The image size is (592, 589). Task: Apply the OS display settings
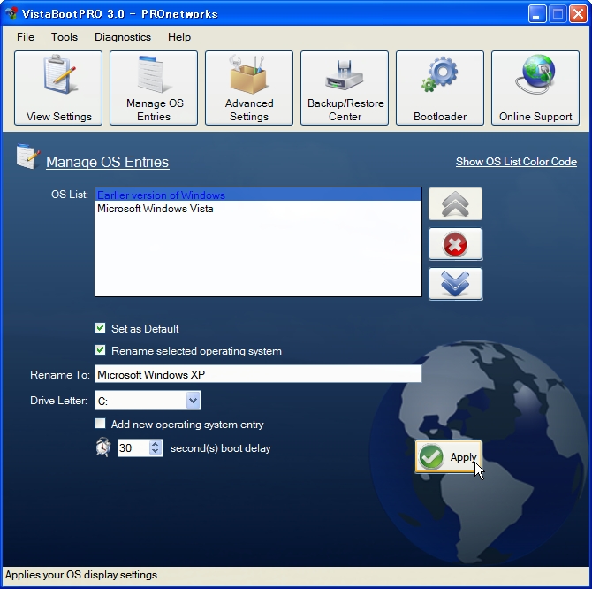pos(448,456)
